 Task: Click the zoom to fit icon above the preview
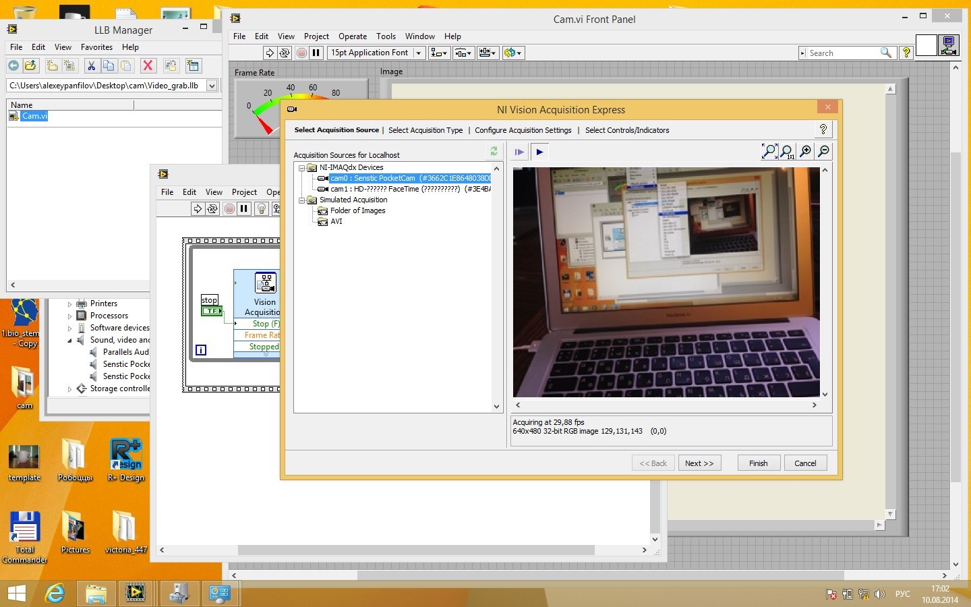click(x=769, y=152)
